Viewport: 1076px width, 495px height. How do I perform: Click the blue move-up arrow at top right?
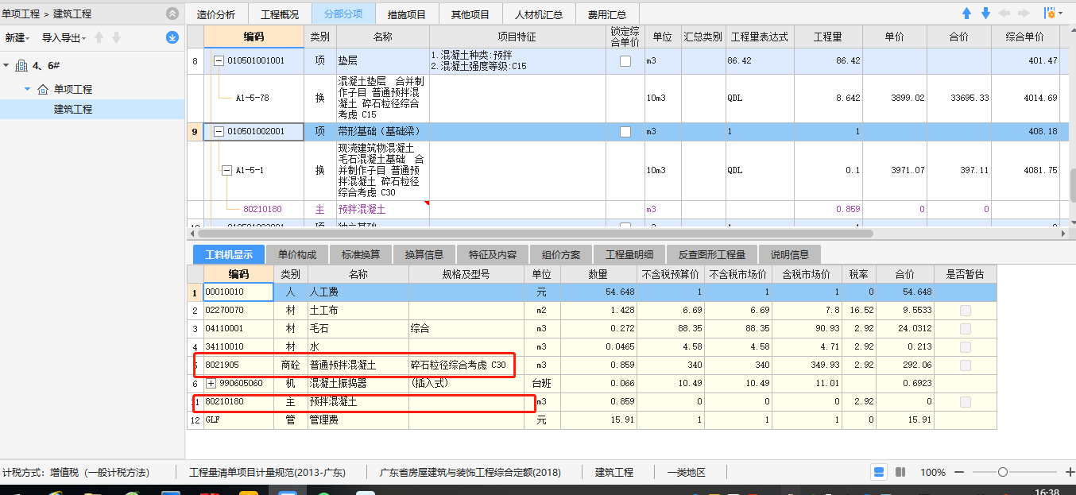[x=967, y=14]
